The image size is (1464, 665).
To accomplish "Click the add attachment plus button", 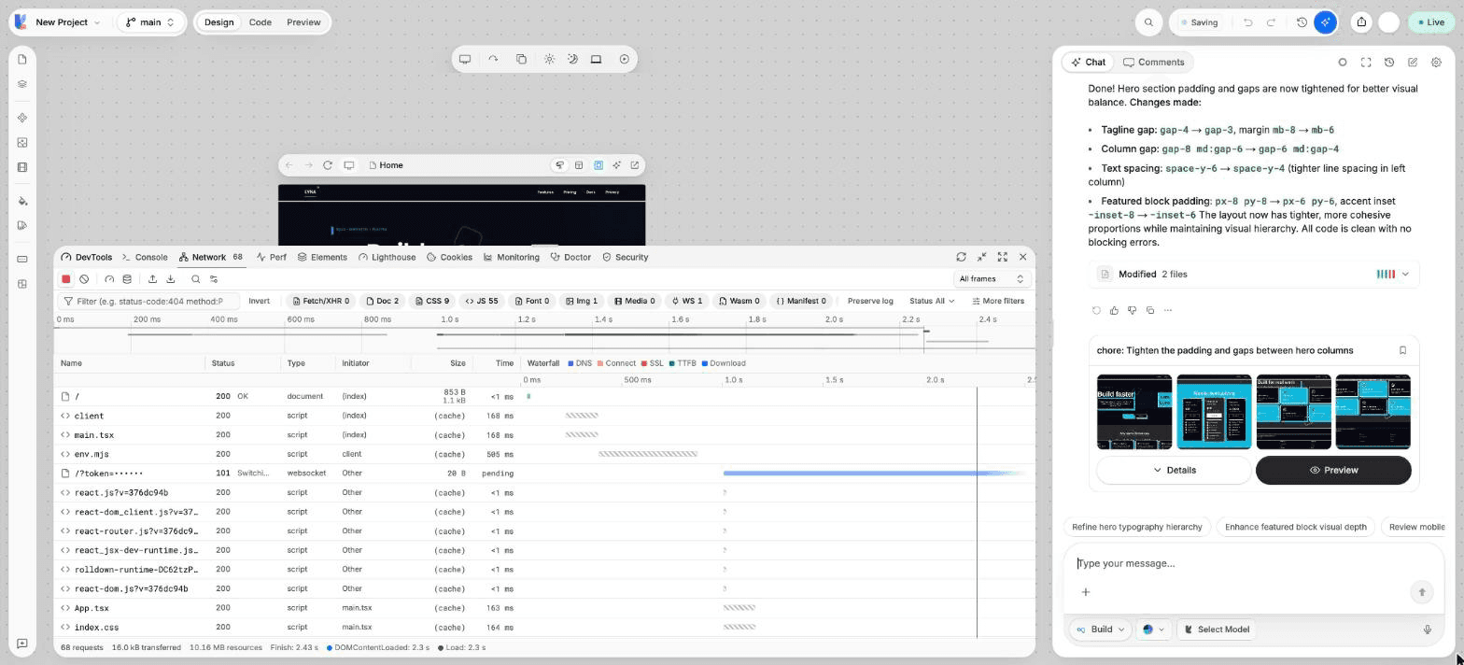I will (1086, 592).
